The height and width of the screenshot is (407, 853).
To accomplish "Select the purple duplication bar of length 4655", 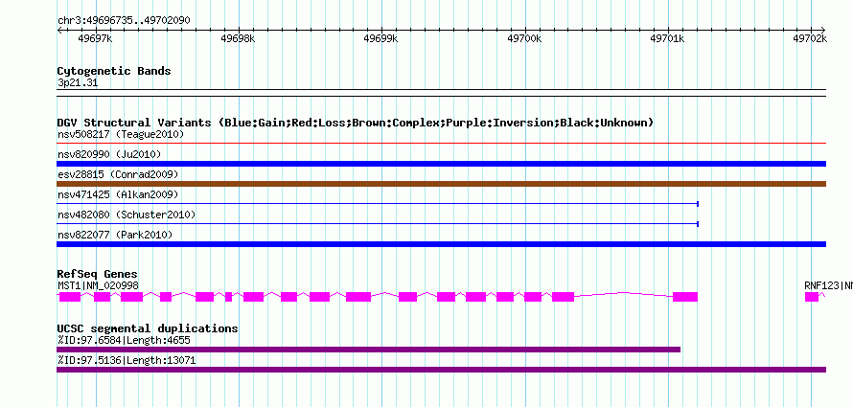I will pyautogui.click(x=368, y=350).
